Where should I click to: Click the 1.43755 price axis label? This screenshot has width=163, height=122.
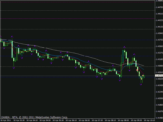pyautogui.click(x=159, y=40)
